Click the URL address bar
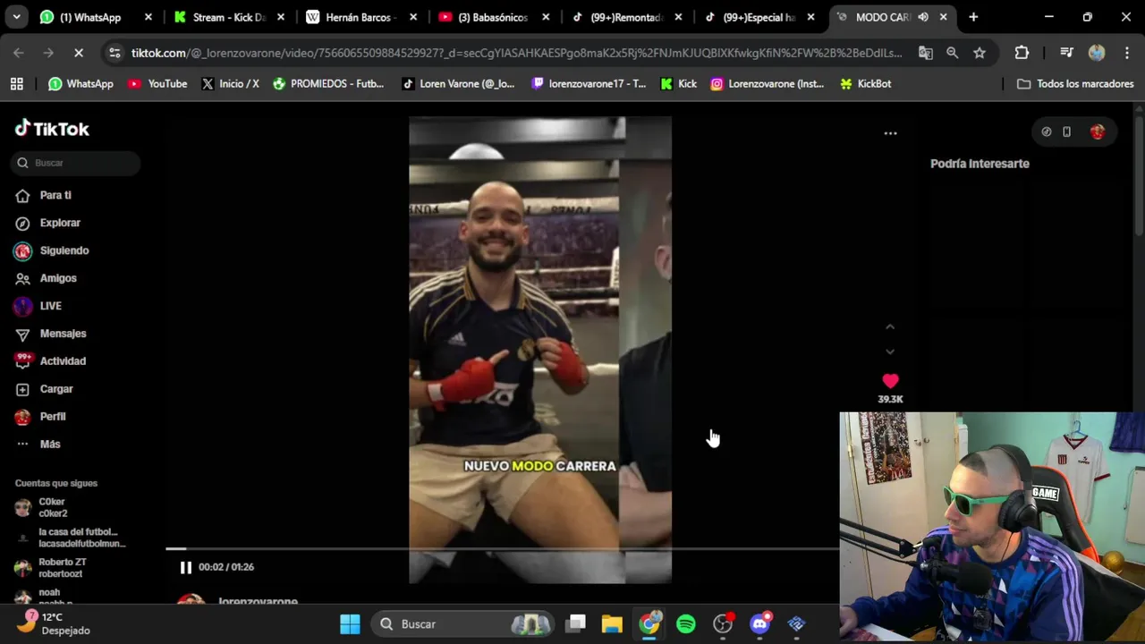 [x=516, y=53]
